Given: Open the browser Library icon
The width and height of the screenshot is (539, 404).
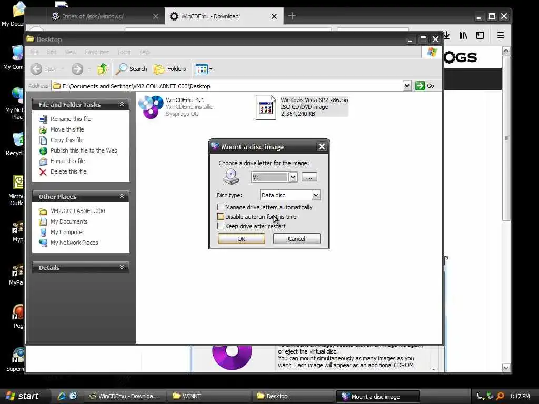Looking at the screenshot, I should point(463,35).
